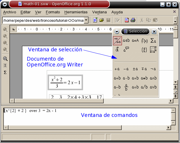Select the Operators Σa category
This screenshot has width=180, height=143.
(x=153, y=41)
